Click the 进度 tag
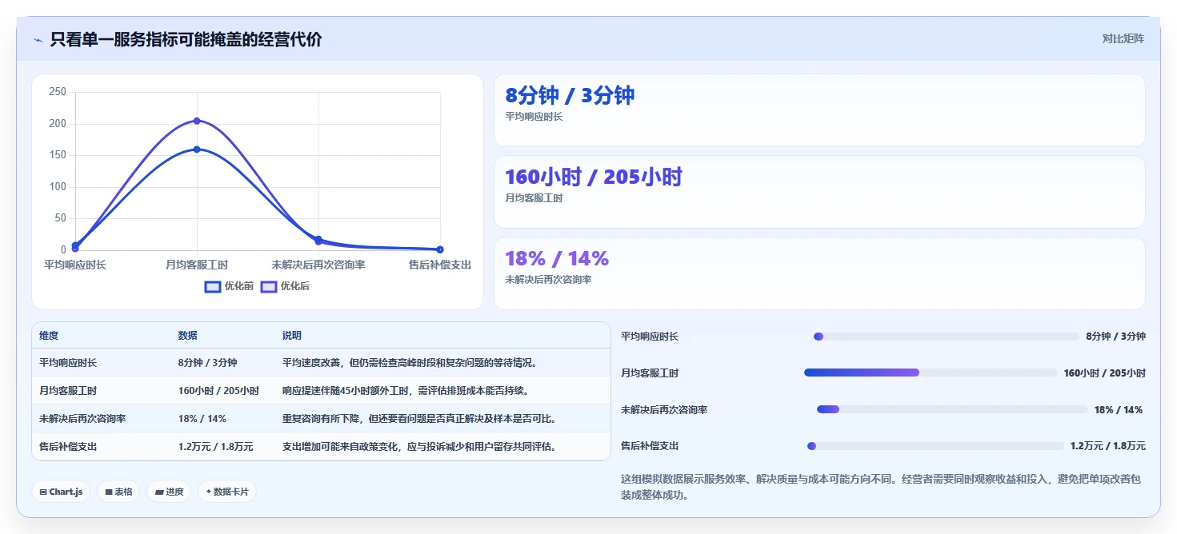1177x534 pixels. 170,492
